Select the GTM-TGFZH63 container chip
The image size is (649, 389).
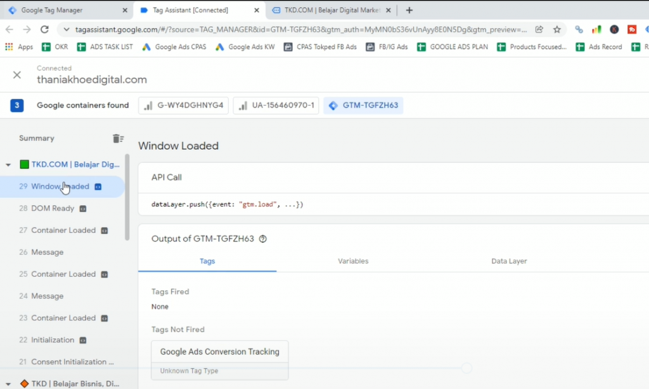pos(363,106)
